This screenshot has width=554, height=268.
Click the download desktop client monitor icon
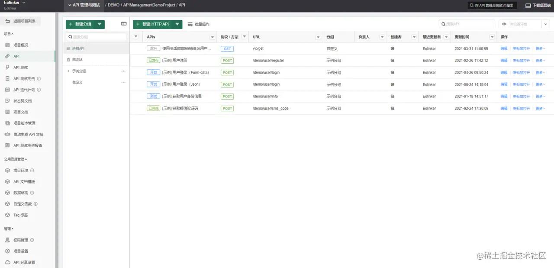tap(528, 6)
